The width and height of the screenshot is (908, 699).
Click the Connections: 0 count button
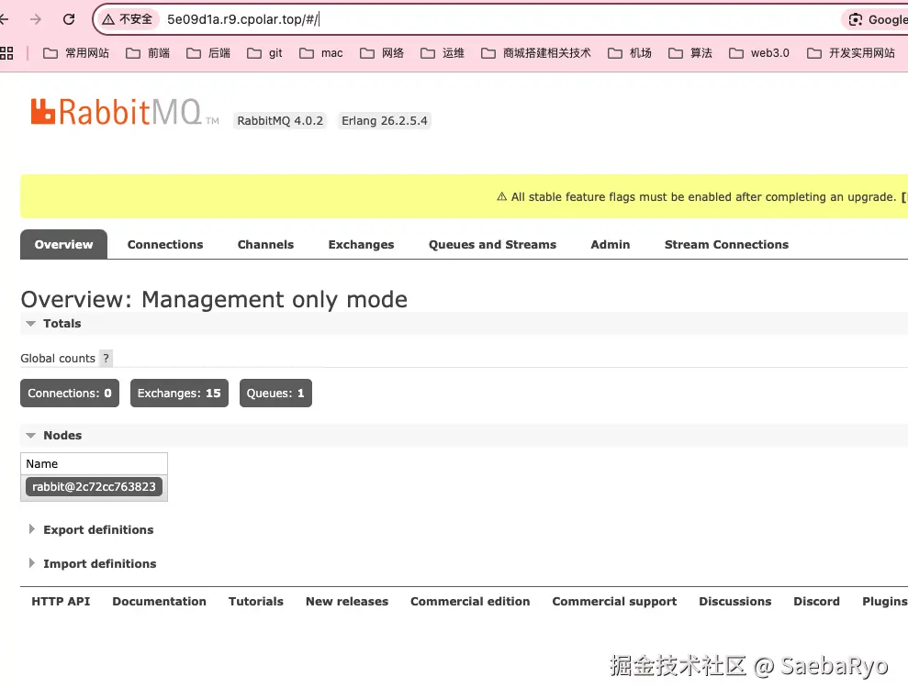click(x=70, y=393)
